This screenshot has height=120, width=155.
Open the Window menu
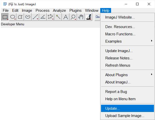coord(92,11)
